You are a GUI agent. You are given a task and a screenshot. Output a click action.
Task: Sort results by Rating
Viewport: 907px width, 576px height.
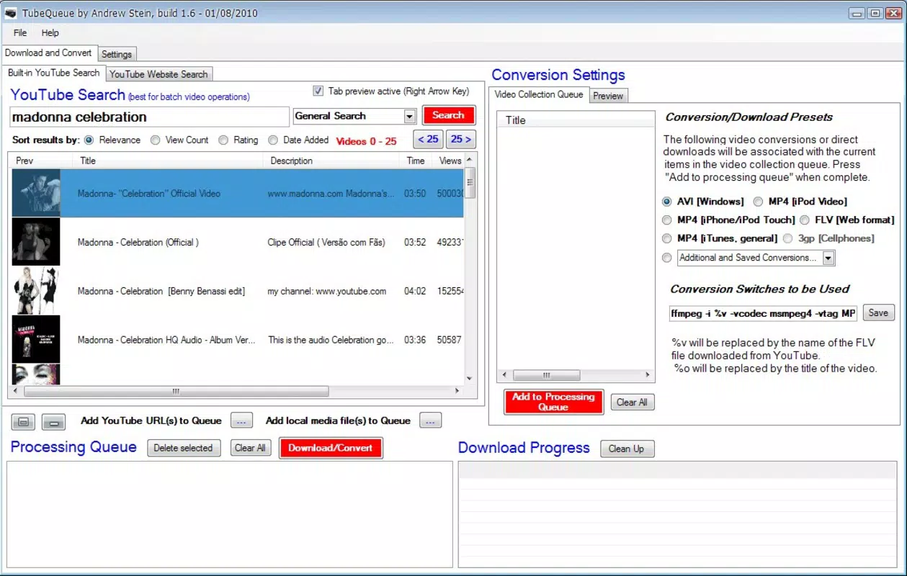(x=223, y=140)
